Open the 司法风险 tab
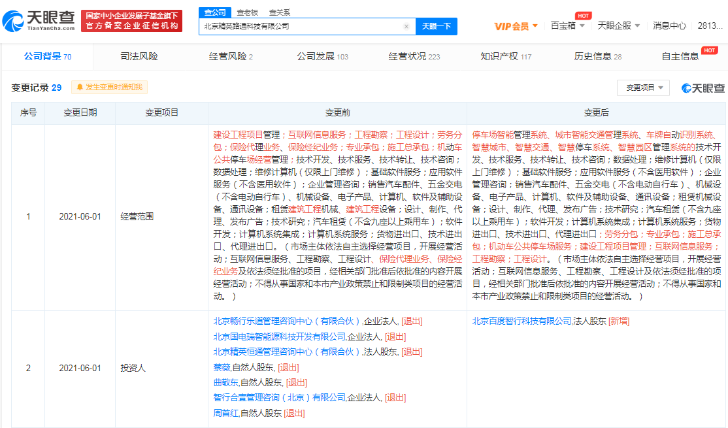 (x=139, y=56)
